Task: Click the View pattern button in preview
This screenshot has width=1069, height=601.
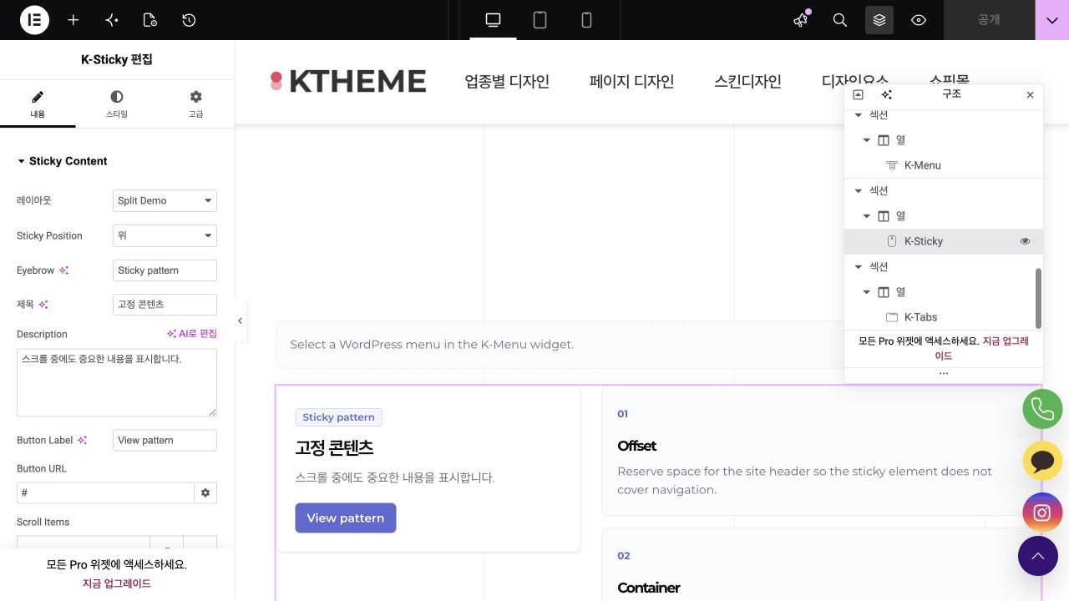Action: click(x=346, y=518)
